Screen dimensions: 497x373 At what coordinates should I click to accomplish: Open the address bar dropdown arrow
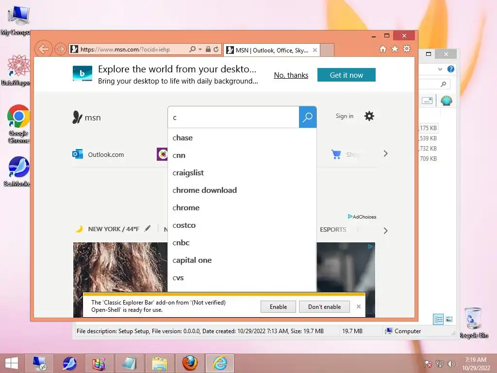(200, 50)
